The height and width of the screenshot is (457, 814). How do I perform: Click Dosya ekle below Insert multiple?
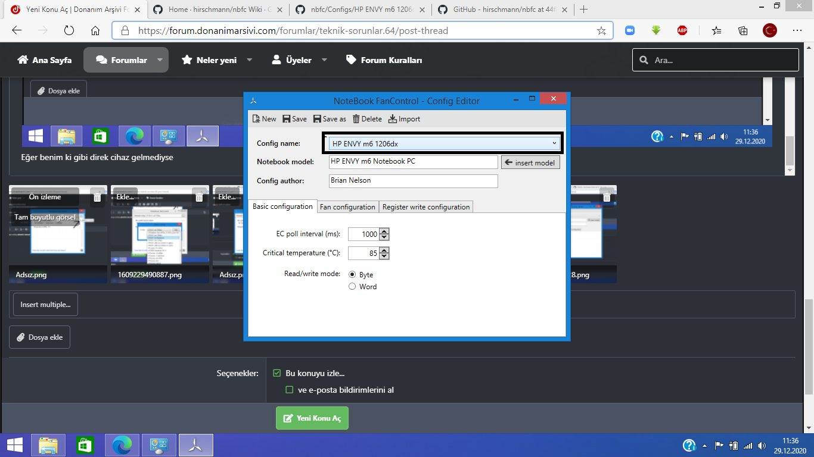pyautogui.click(x=39, y=337)
